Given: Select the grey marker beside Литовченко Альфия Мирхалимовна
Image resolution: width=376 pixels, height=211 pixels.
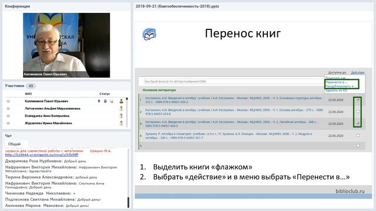Looking at the screenshot, I should (x=8, y=108).
